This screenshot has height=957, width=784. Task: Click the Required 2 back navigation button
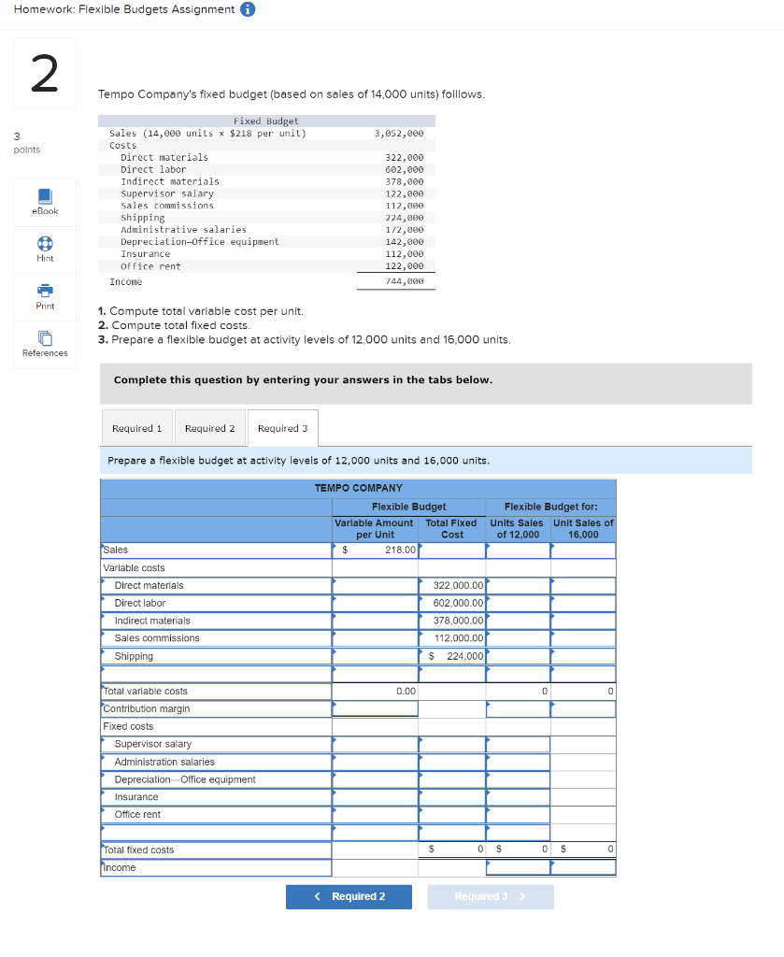point(349,896)
